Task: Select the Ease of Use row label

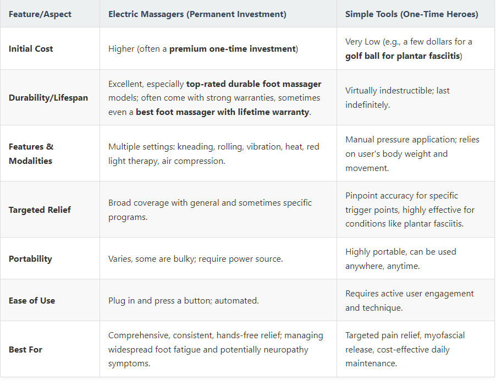Action: click(32, 301)
